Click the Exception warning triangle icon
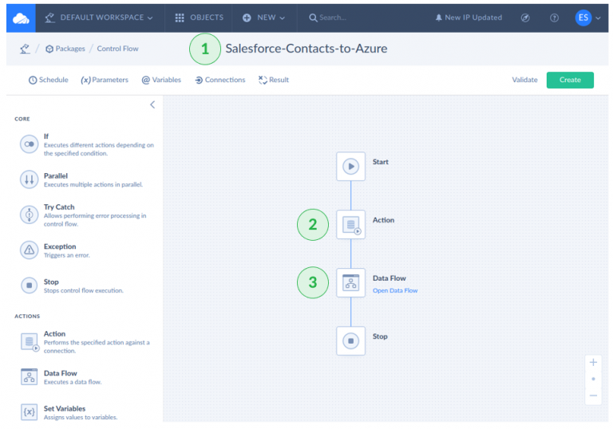Viewport: 613px width, 429px height. [30, 250]
